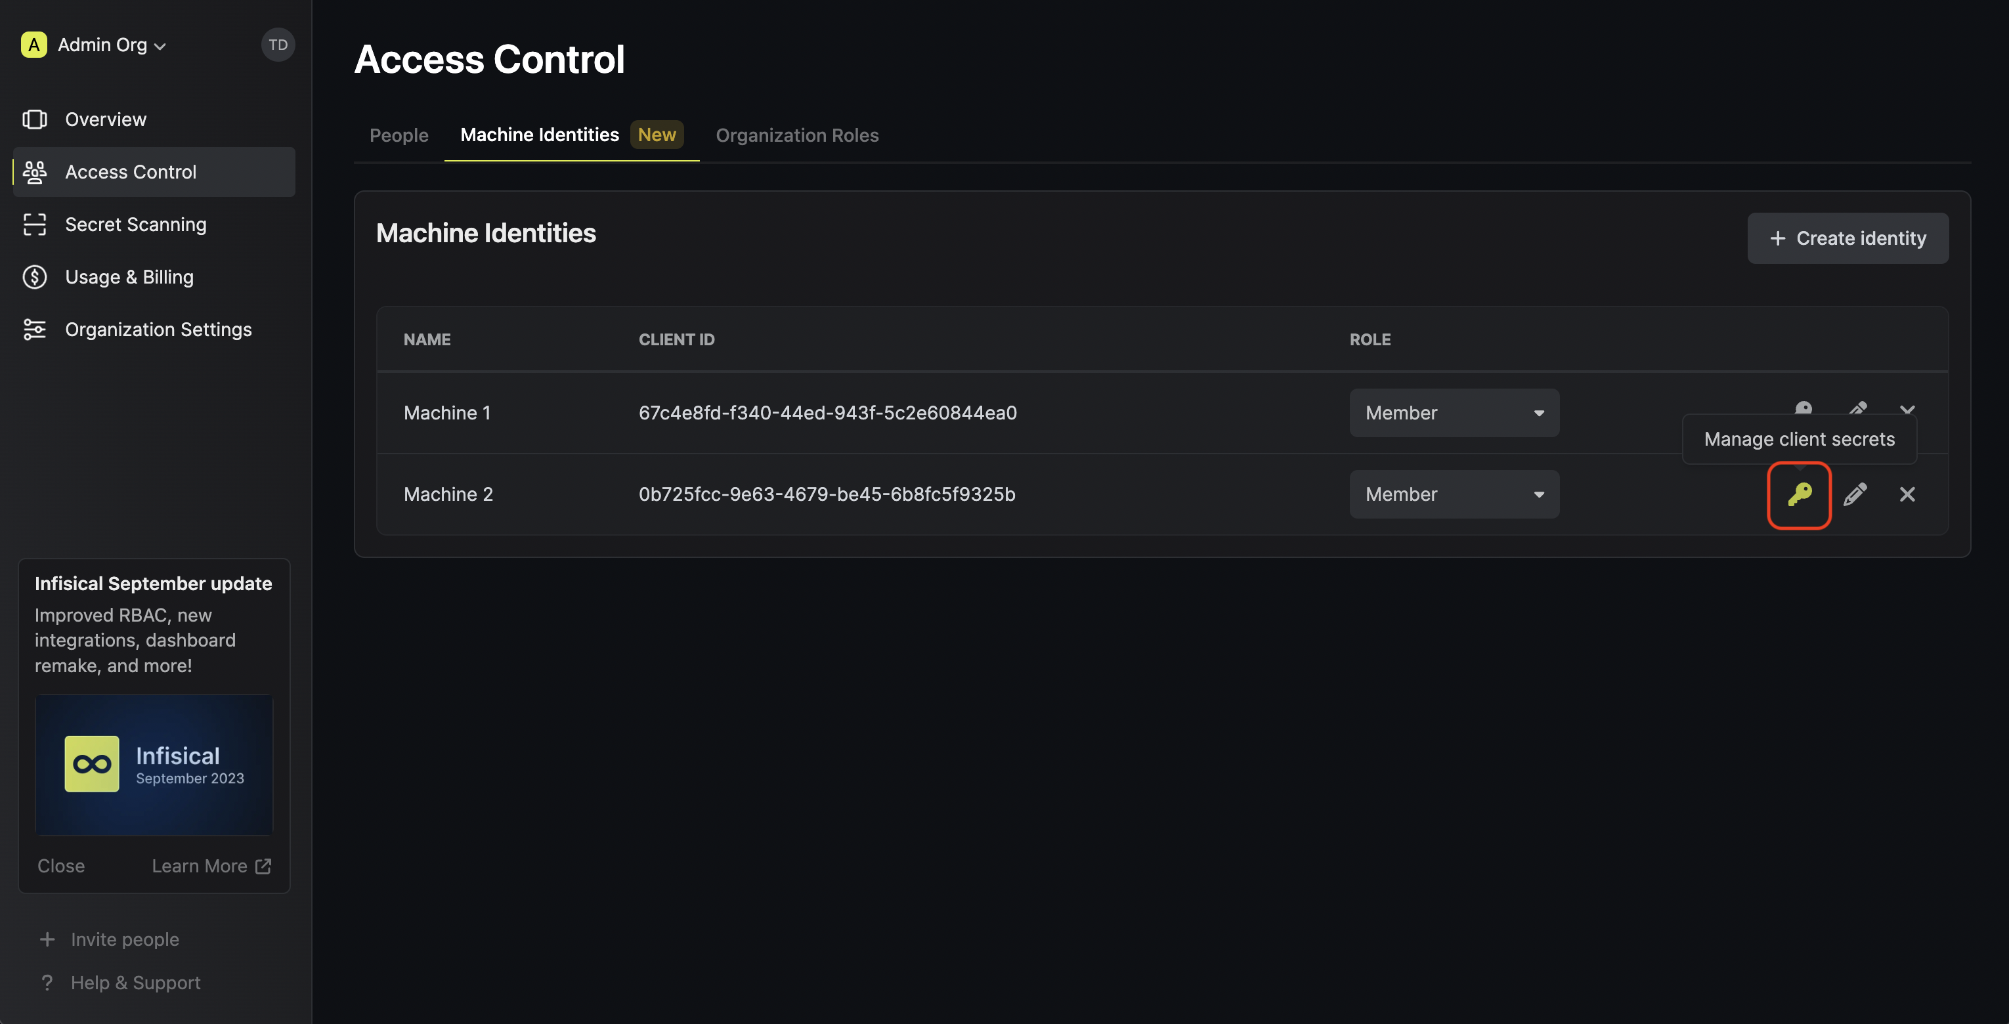Close the Infisical September update card
The image size is (2009, 1024).
point(61,866)
